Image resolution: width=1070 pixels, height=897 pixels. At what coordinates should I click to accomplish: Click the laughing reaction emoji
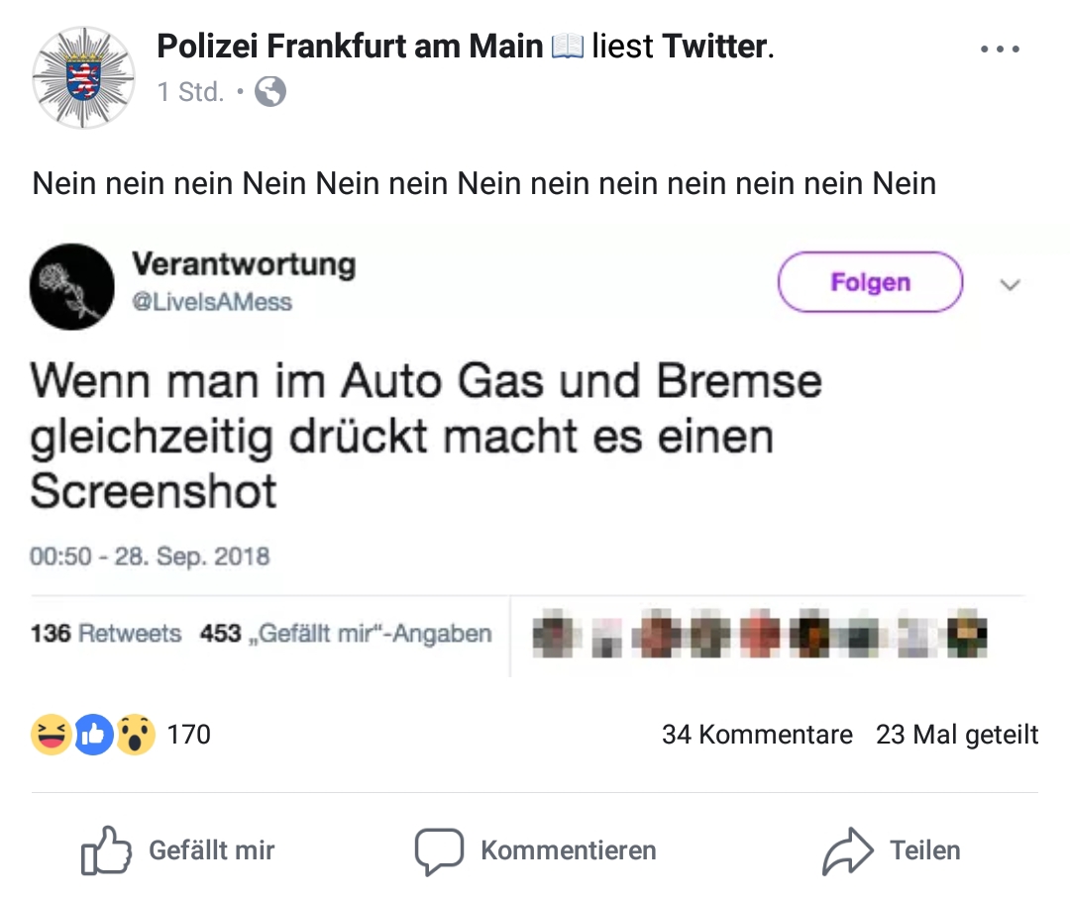point(51,735)
